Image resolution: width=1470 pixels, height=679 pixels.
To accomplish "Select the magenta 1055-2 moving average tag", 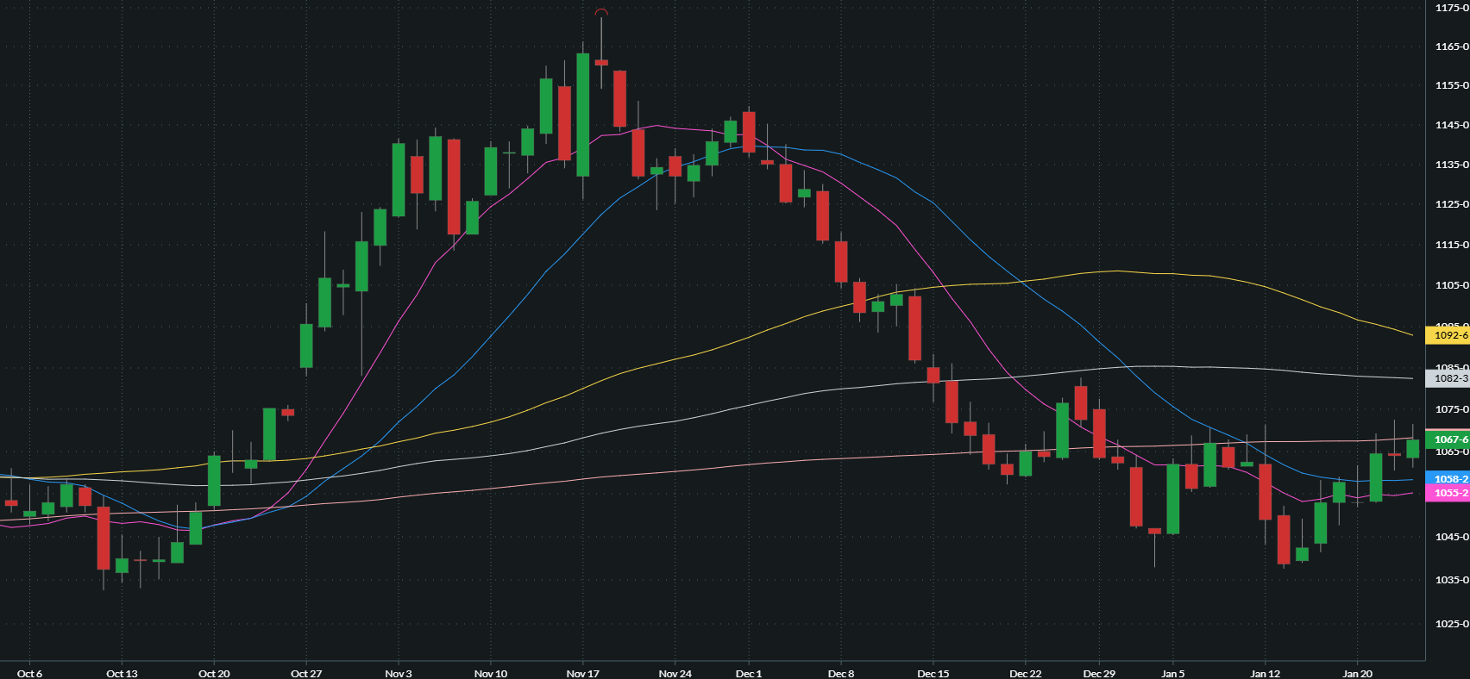I will [x=1448, y=493].
